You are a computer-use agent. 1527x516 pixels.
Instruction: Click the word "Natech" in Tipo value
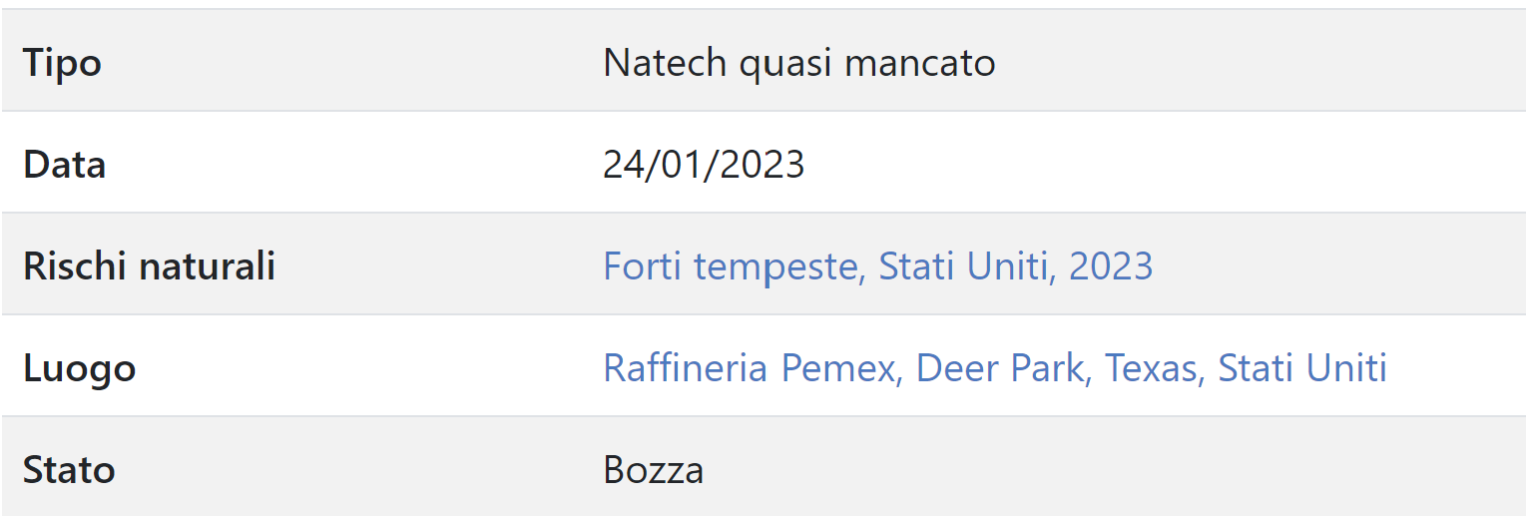coord(665,64)
